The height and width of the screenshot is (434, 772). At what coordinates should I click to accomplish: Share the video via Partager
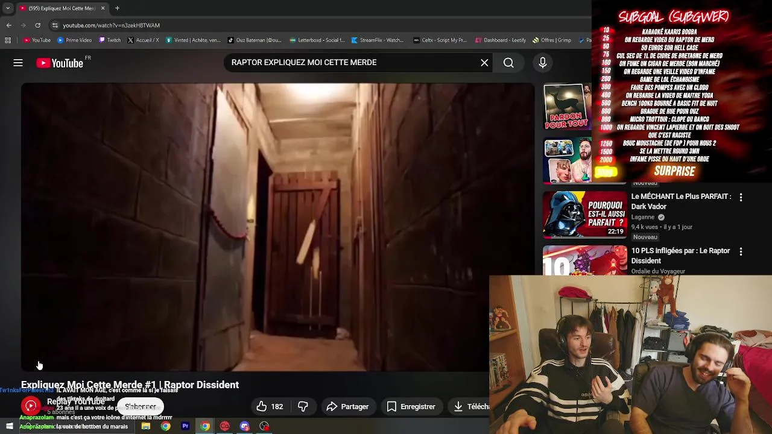pos(347,407)
